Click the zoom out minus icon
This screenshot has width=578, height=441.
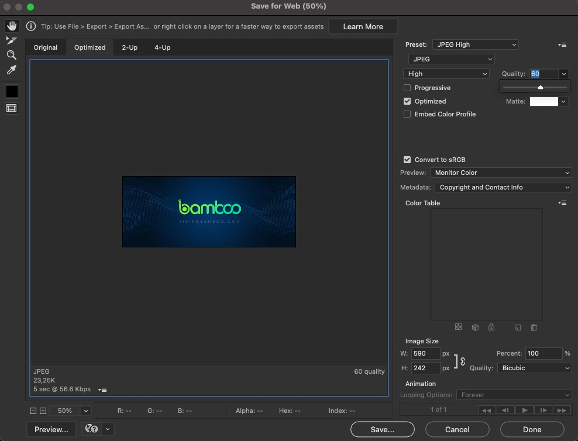33,411
